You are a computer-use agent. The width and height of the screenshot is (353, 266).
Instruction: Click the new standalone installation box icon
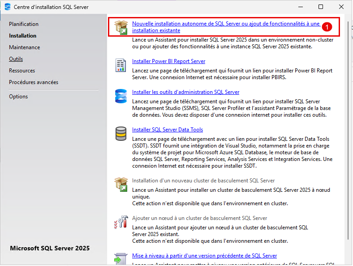click(121, 27)
